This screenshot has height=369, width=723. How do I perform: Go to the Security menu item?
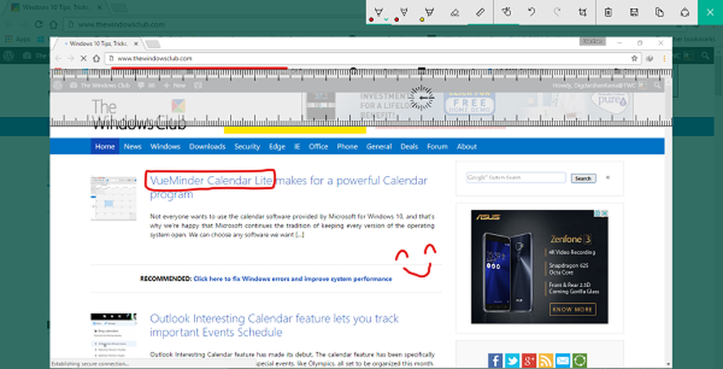tap(247, 146)
